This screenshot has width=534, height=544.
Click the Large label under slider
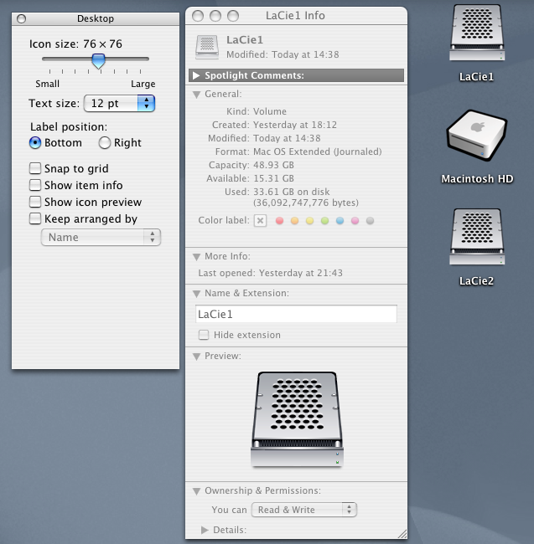(x=143, y=84)
